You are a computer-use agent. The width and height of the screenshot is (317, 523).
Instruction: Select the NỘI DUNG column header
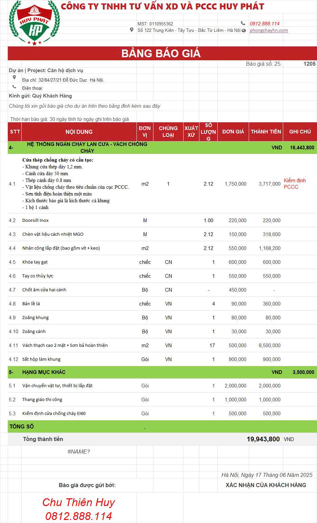pos(79,132)
